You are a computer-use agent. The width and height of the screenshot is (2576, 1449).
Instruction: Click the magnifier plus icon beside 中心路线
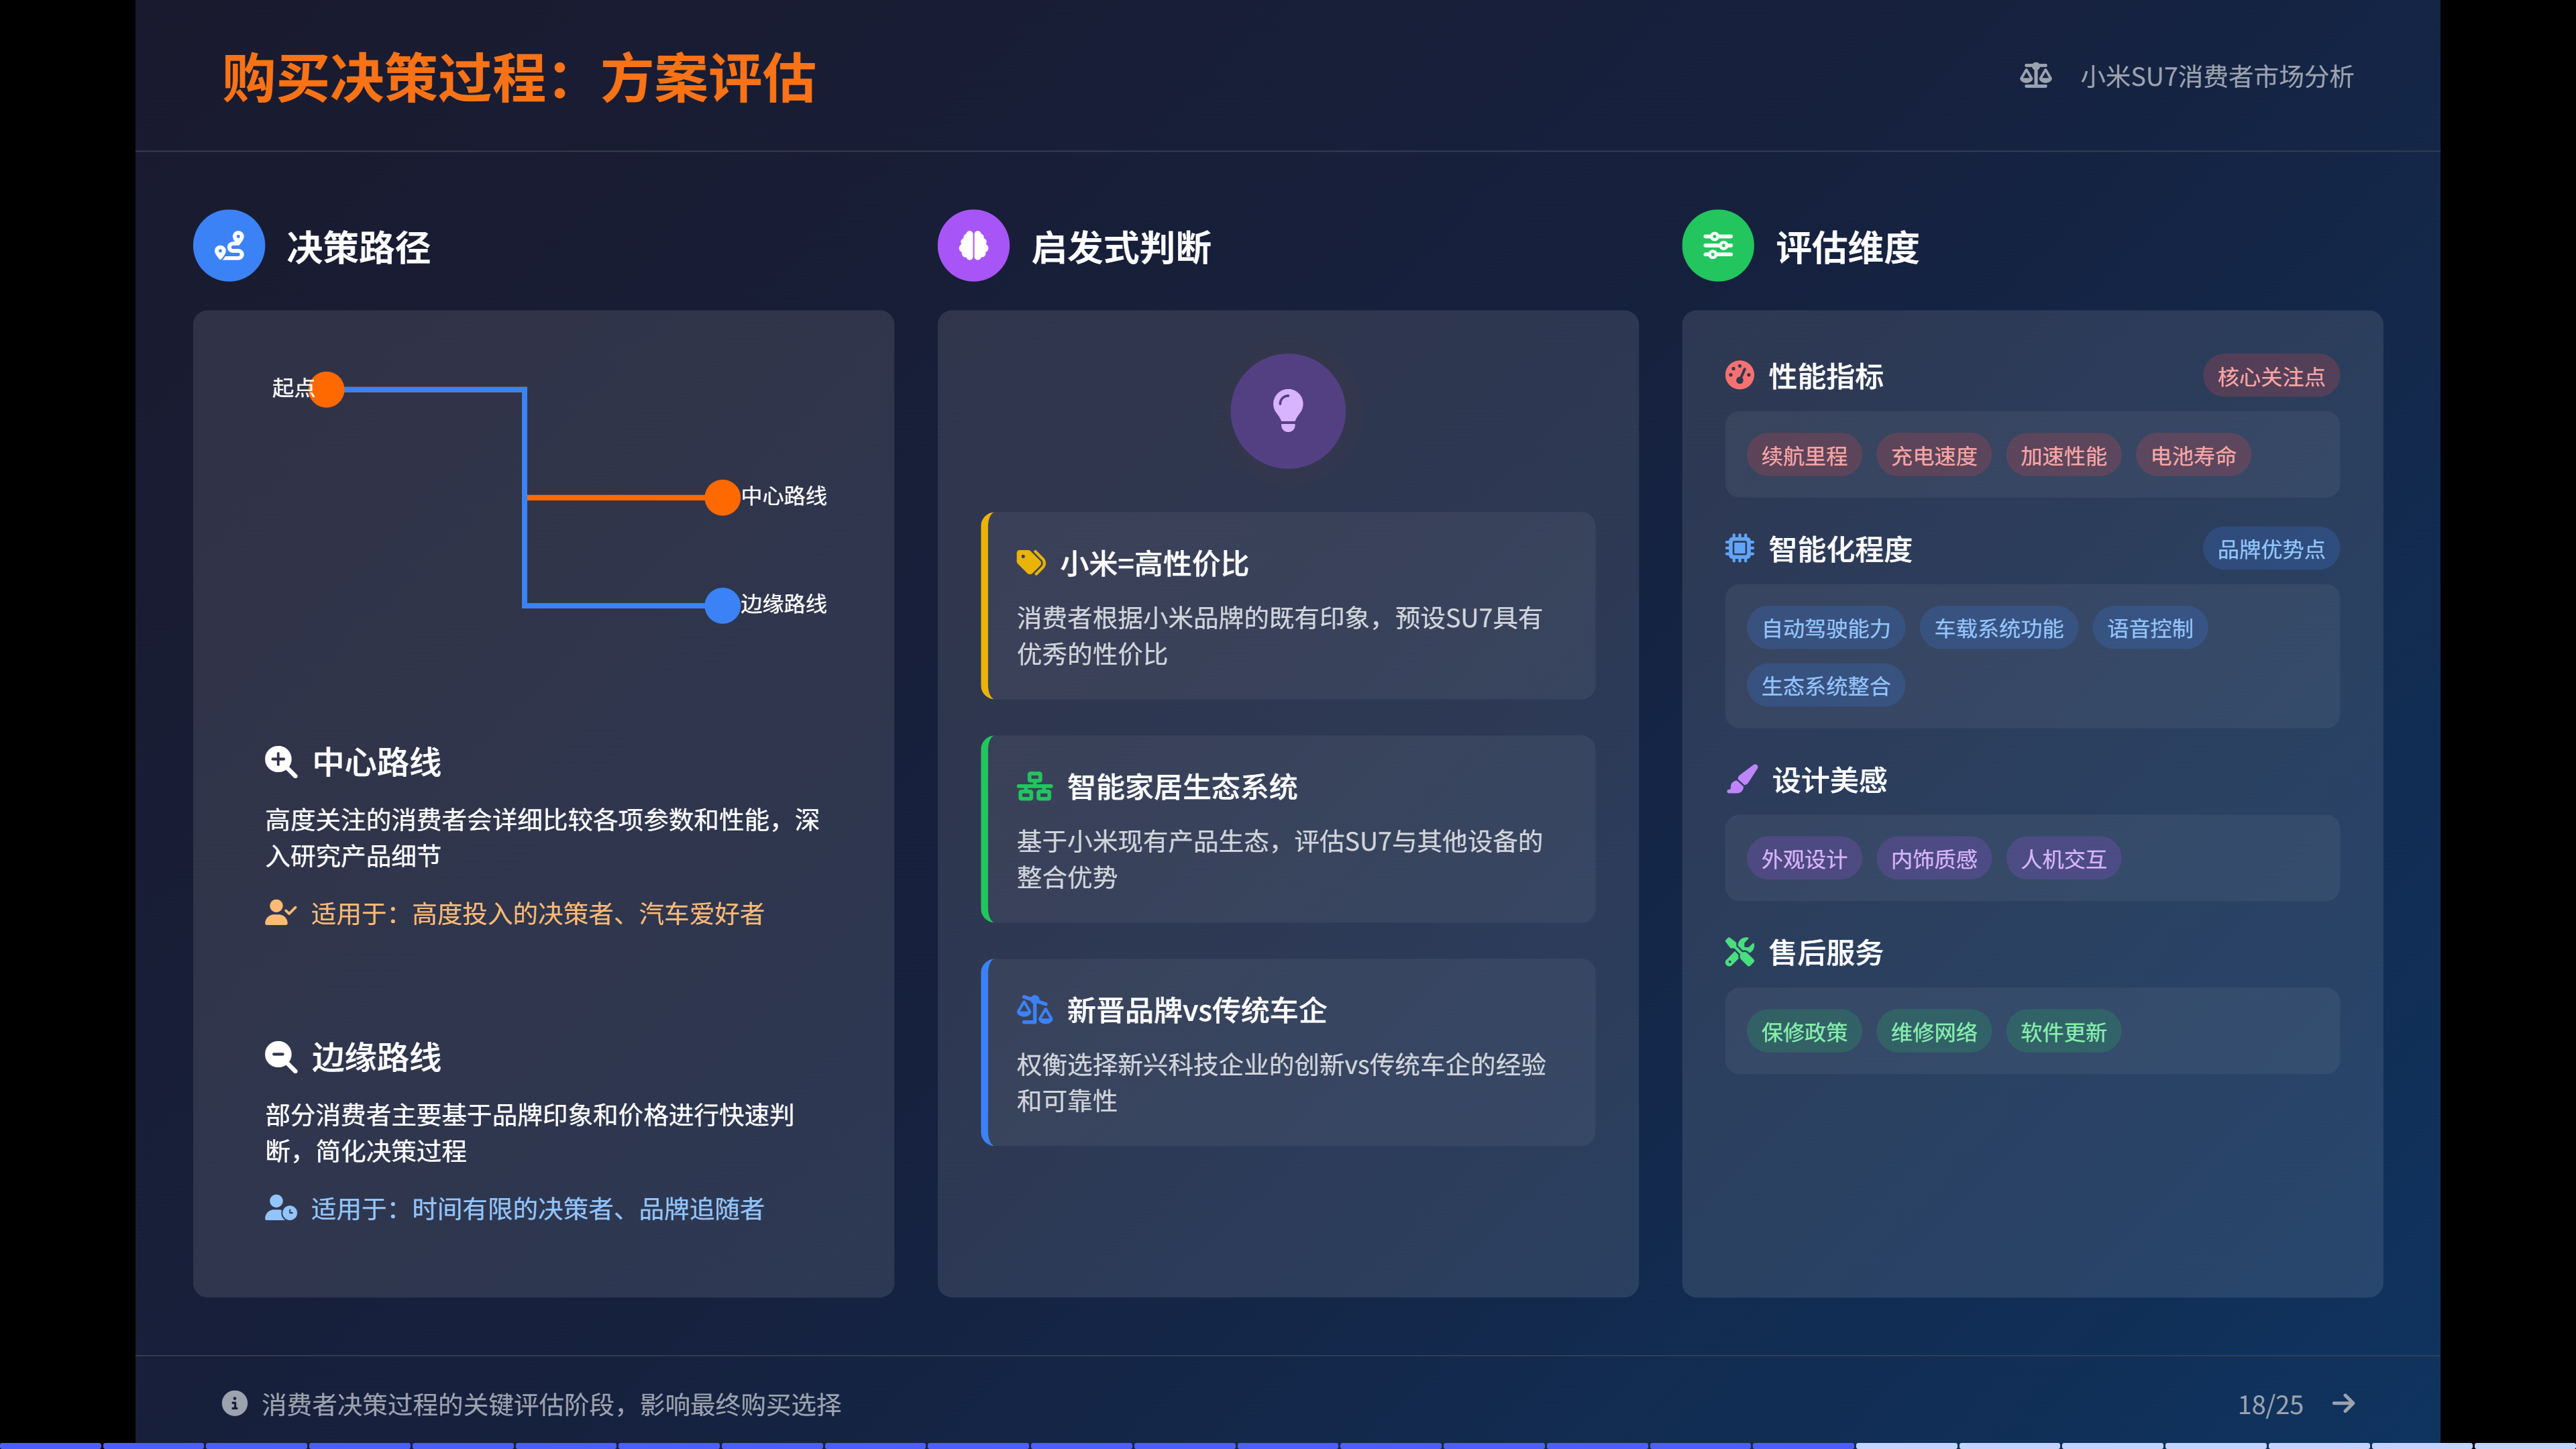click(x=281, y=762)
